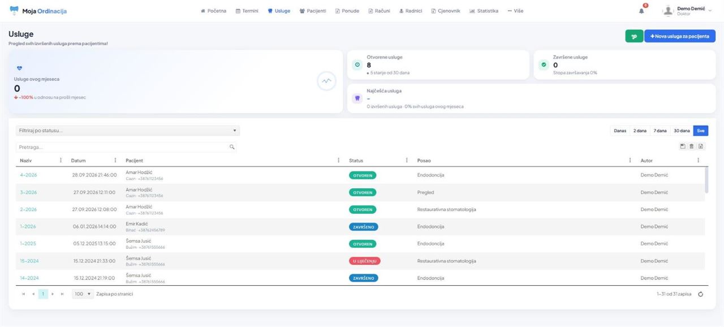Open the Datum column menu dots
The height and width of the screenshot is (327, 724).
tap(115, 161)
